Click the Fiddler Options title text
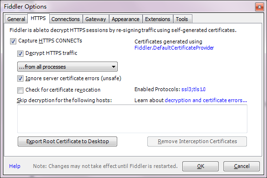 point(25,7)
